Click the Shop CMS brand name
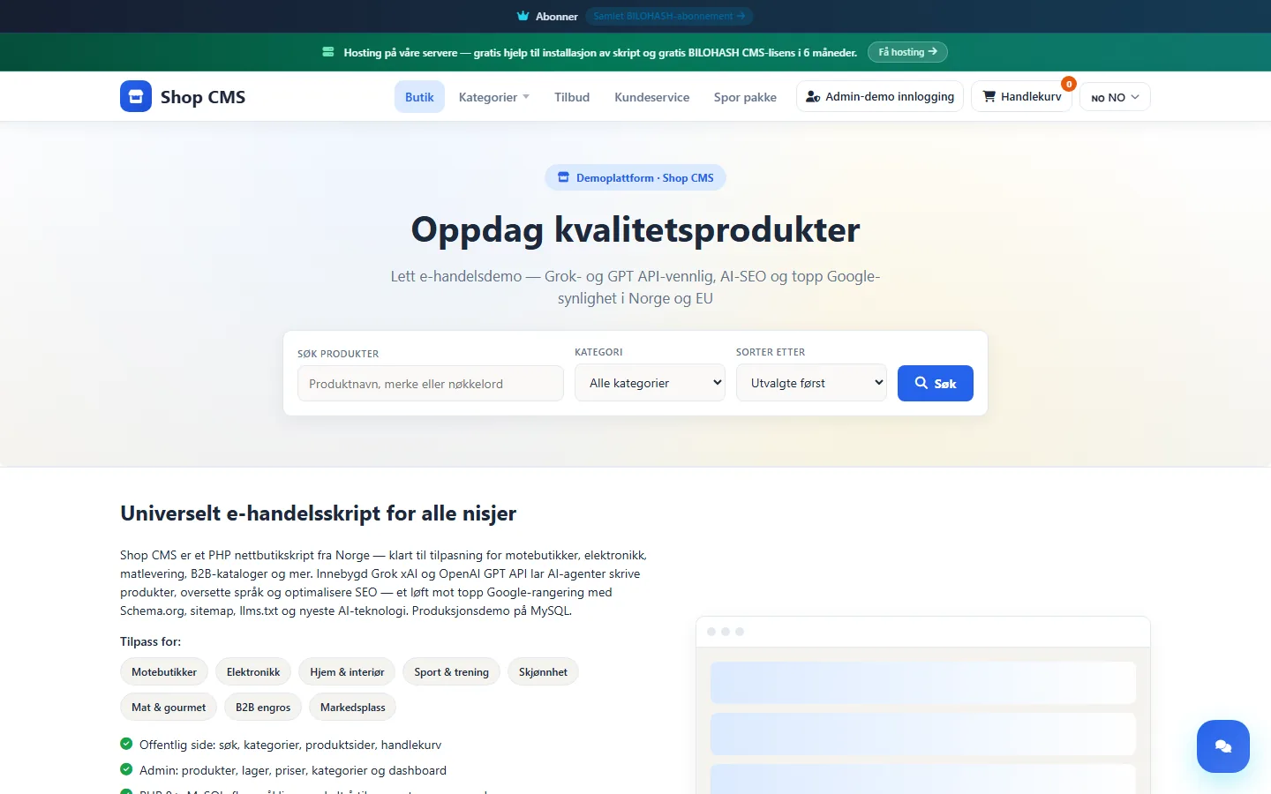The image size is (1271, 794). pyautogui.click(x=203, y=97)
